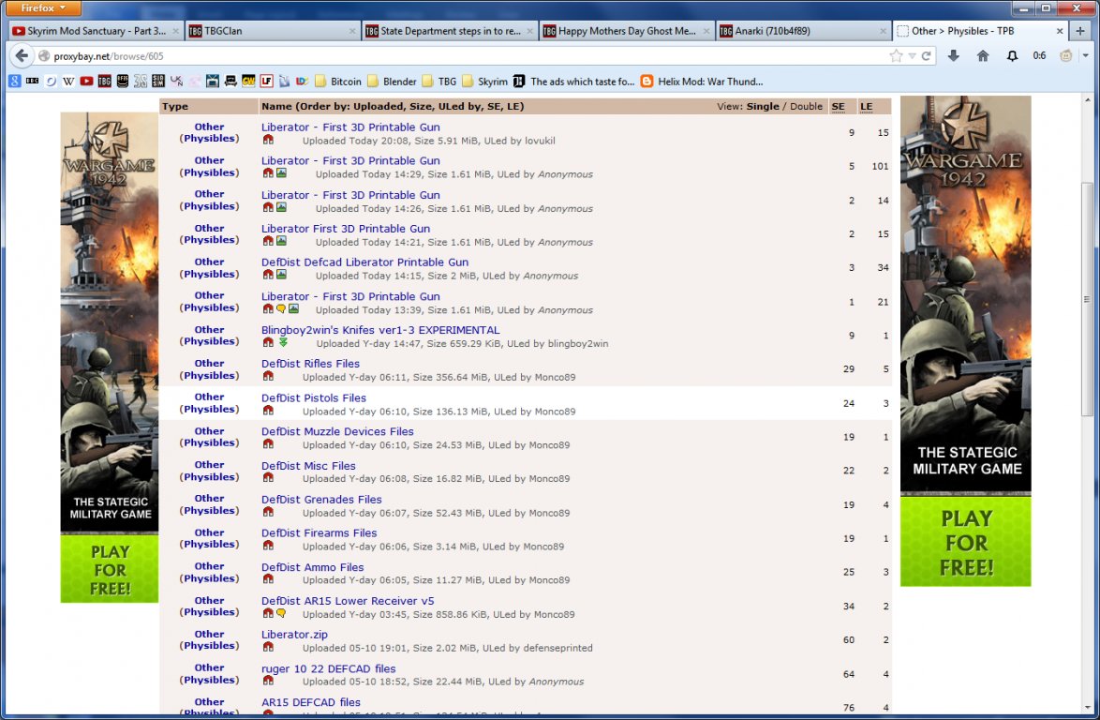Click comments icon on AR15 Lower Receiver v5 row
Screen dimensions: 1100x720
click(281, 613)
